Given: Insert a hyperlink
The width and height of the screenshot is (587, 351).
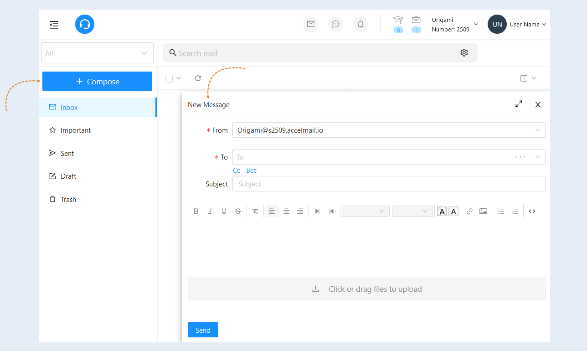Looking at the screenshot, I should 469,212.
